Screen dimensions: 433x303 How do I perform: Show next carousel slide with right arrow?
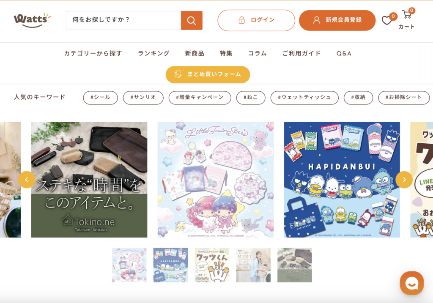click(404, 180)
